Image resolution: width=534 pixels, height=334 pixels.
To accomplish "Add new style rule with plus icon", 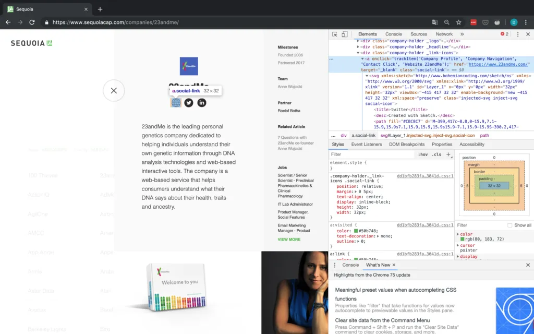I will click(448, 154).
